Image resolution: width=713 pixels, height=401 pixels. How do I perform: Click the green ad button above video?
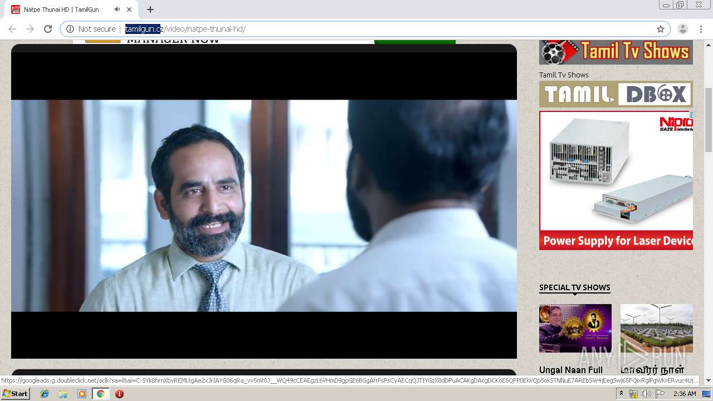click(415, 42)
